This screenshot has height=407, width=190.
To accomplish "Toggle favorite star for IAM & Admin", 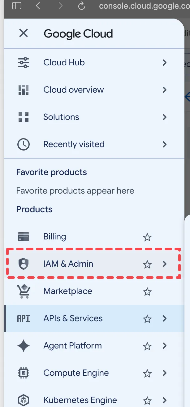I will pos(147,265).
